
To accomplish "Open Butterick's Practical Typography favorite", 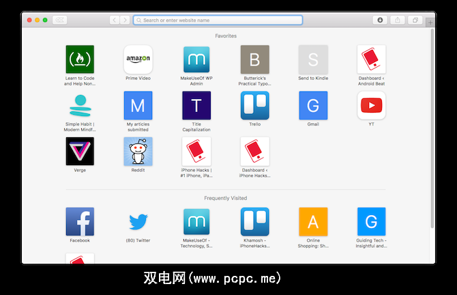I will [x=254, y=59].
